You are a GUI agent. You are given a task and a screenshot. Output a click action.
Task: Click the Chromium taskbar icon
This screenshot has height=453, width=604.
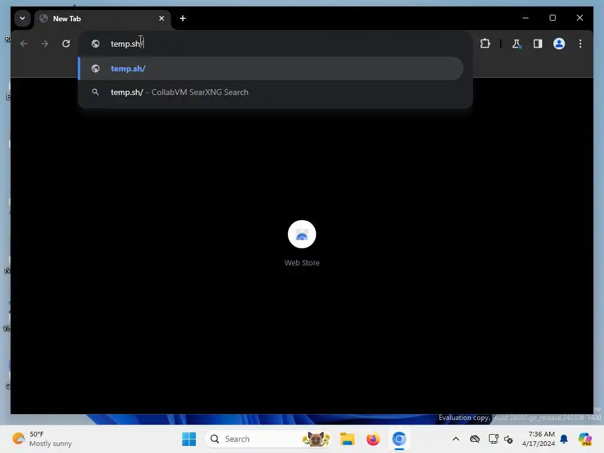pyautogui.click(x=399, y=439)
